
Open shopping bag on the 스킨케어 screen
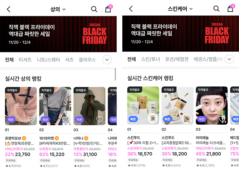coord(231,8)
